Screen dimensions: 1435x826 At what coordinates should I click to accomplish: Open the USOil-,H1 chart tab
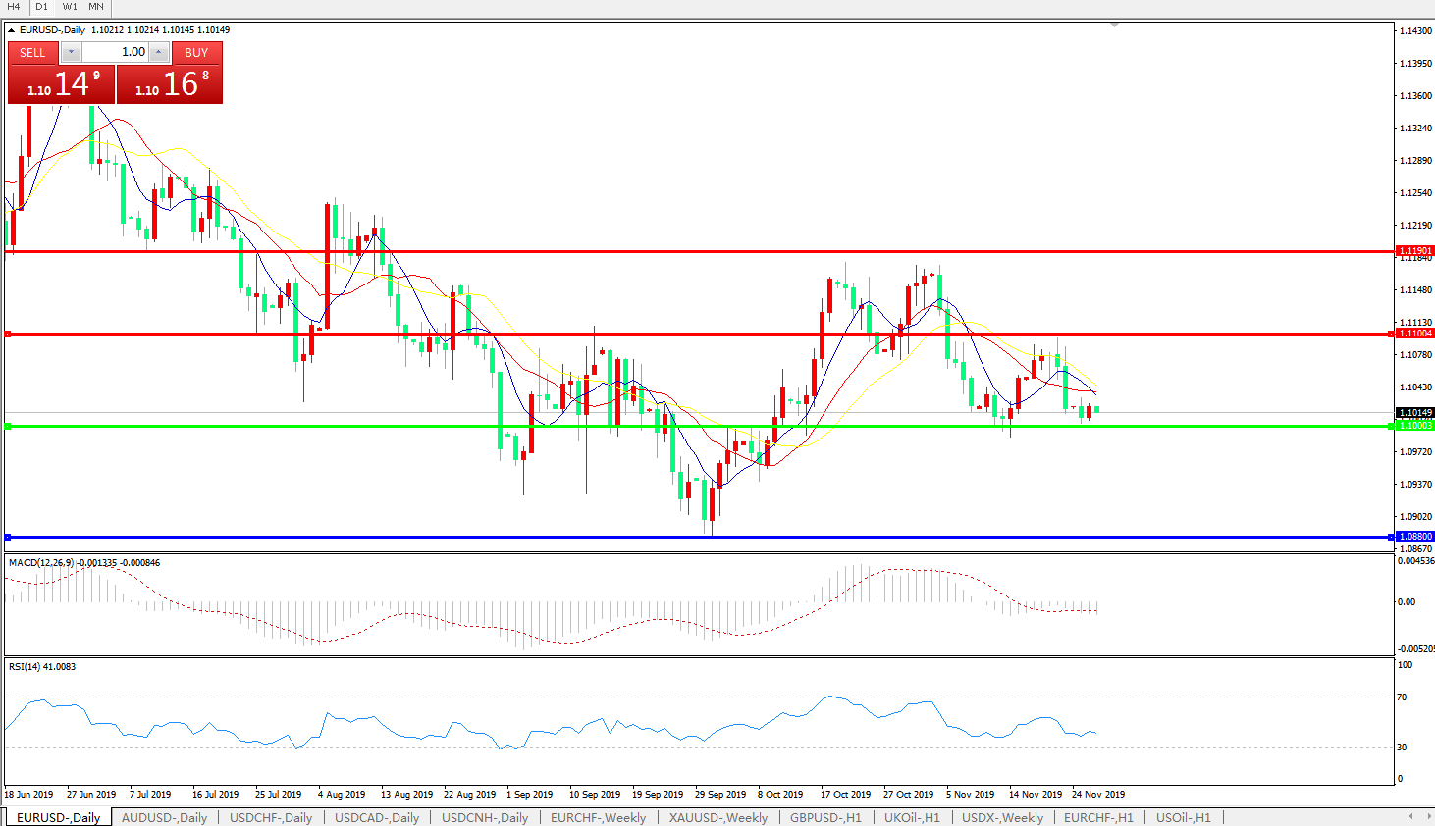point(1183,817)
